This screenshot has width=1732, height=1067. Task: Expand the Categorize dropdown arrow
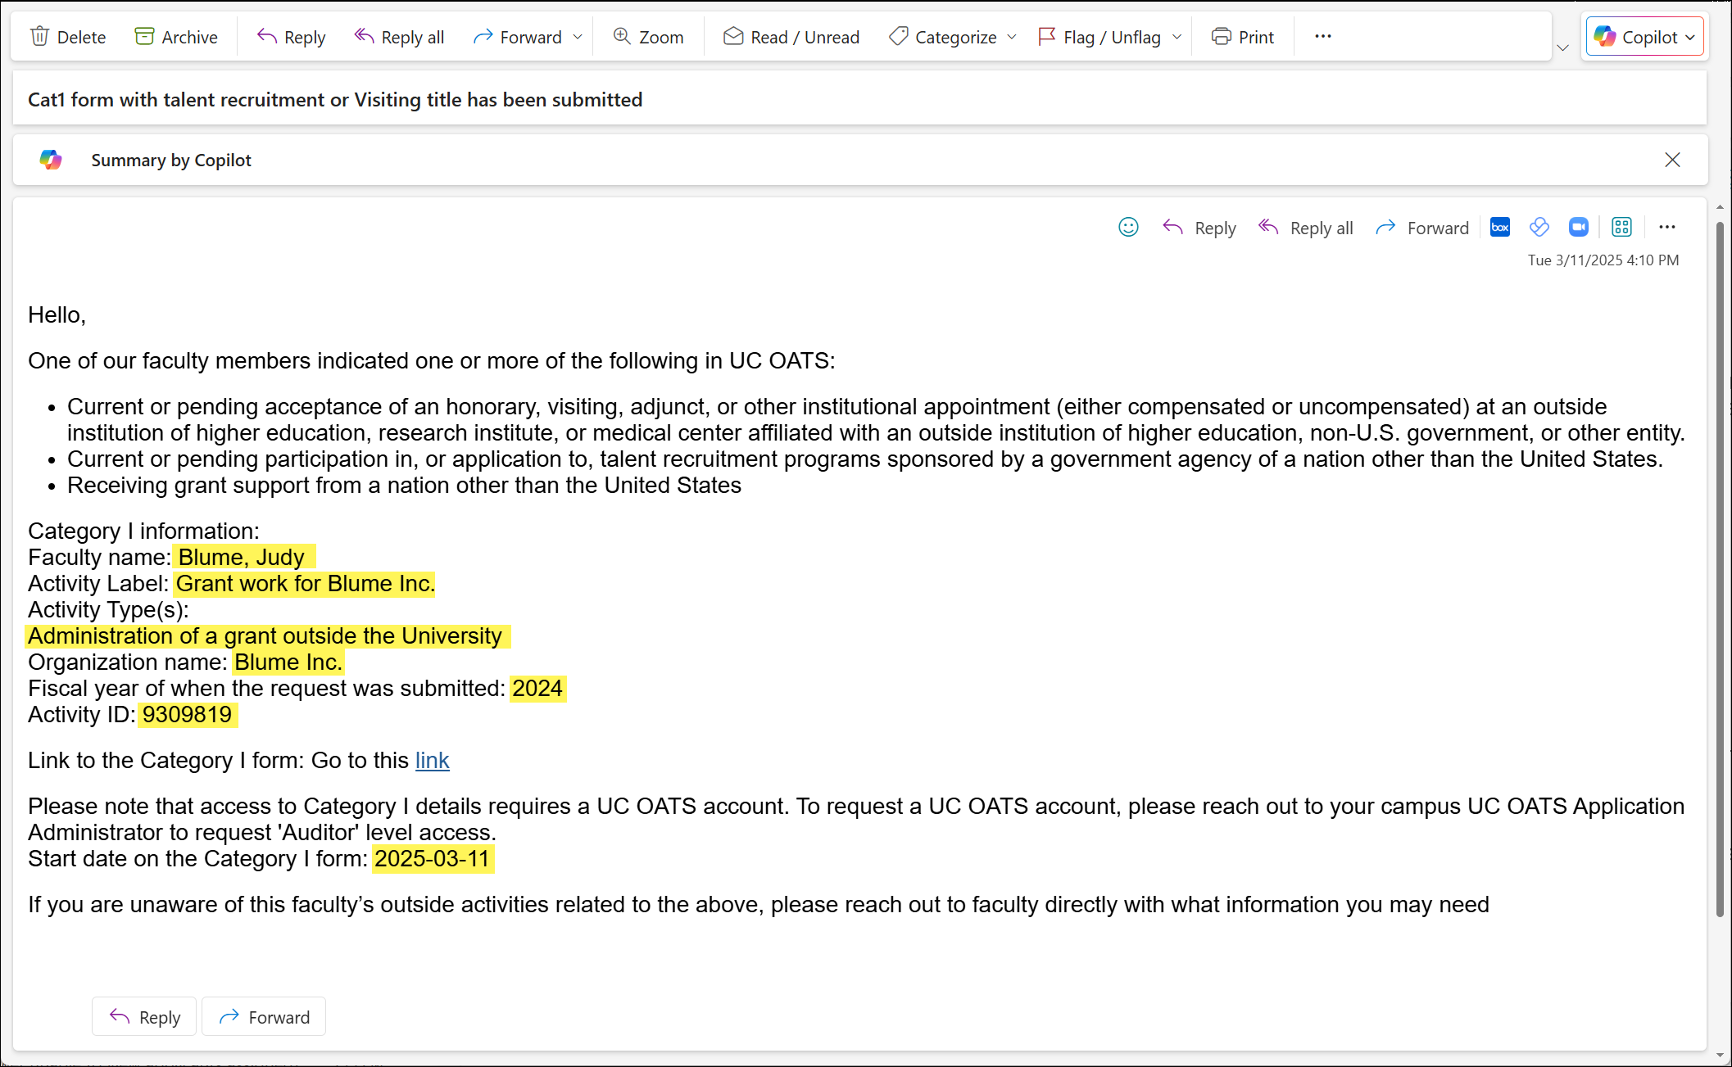pyautogui.click(x=1012, y=37)
